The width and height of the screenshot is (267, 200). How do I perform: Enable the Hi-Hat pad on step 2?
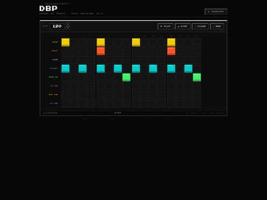74,69
